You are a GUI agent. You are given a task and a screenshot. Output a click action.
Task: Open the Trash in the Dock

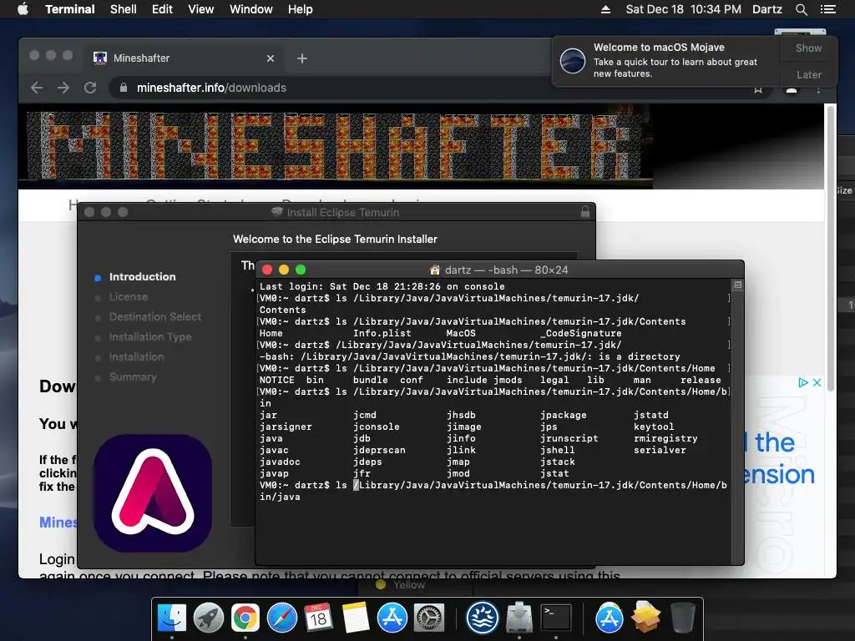[x=683, y=618]
